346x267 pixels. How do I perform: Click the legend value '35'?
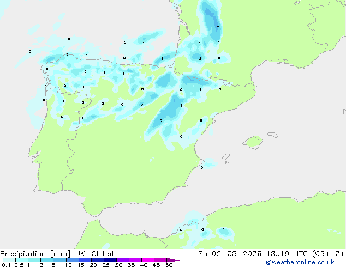(131, 265)
